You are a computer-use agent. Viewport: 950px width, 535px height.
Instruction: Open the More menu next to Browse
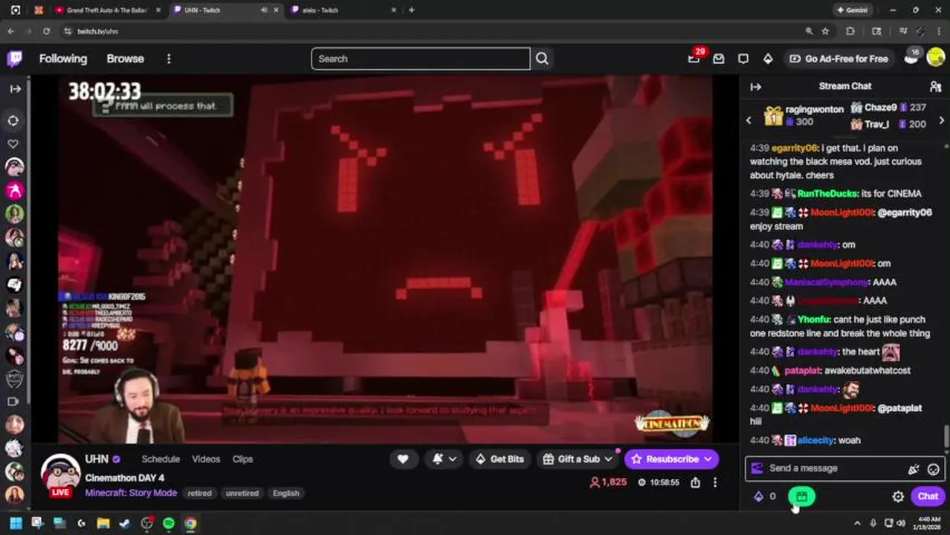point(169,59)
